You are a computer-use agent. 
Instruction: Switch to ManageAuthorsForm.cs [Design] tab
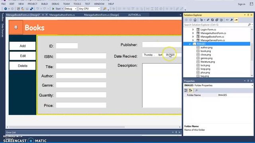coord(102,15)
